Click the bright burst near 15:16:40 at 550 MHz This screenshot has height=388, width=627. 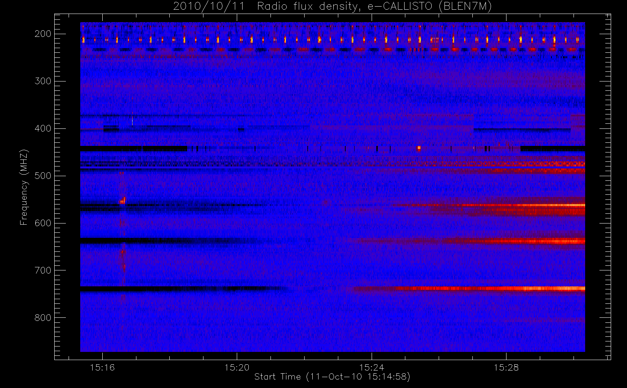point(123,201)
